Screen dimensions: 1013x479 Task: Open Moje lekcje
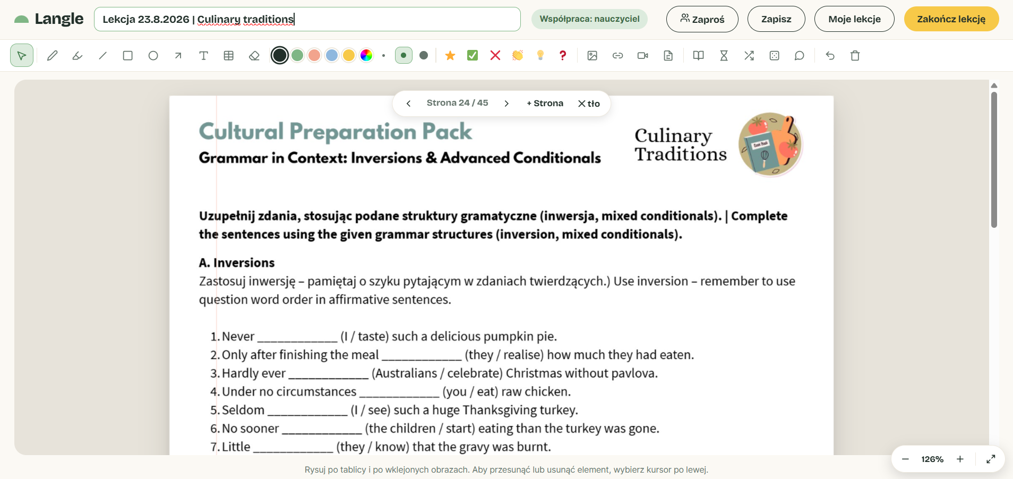click(854, 19)
